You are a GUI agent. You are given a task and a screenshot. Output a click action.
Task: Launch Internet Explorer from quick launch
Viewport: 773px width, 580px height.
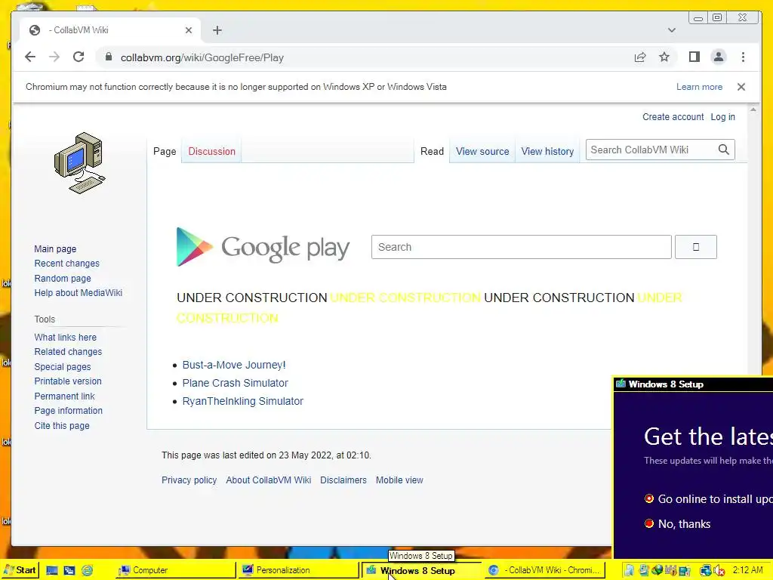[88, 571]
